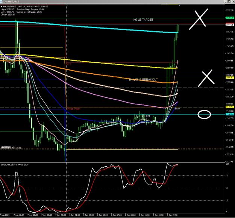Click the 50 level on Stochastic scale
Viewport: 235px width, 218px height.
tap(227, 188)
